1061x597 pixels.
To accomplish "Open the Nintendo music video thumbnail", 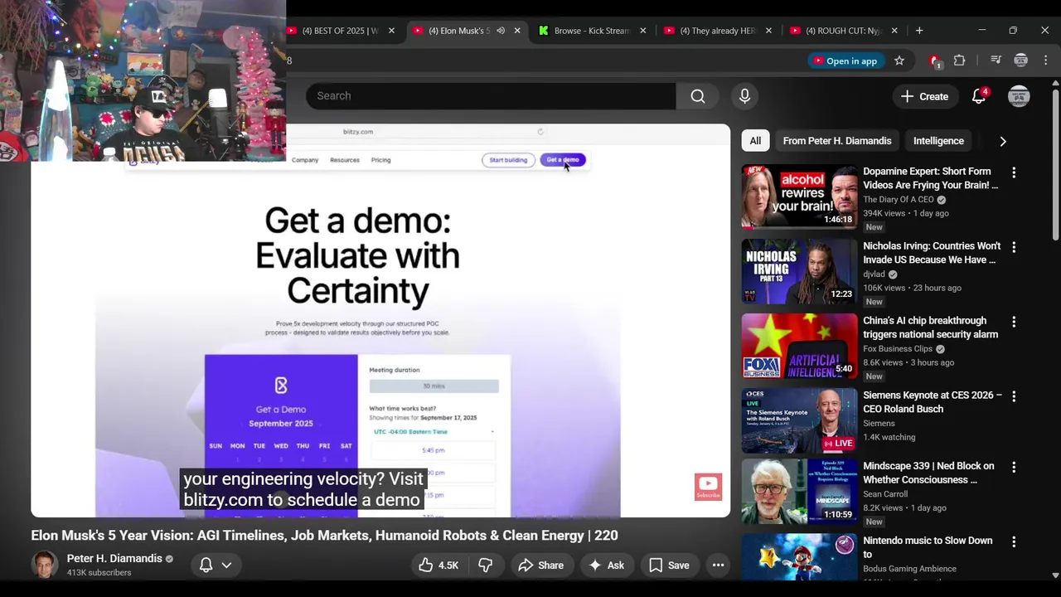I will pos(800,557).
